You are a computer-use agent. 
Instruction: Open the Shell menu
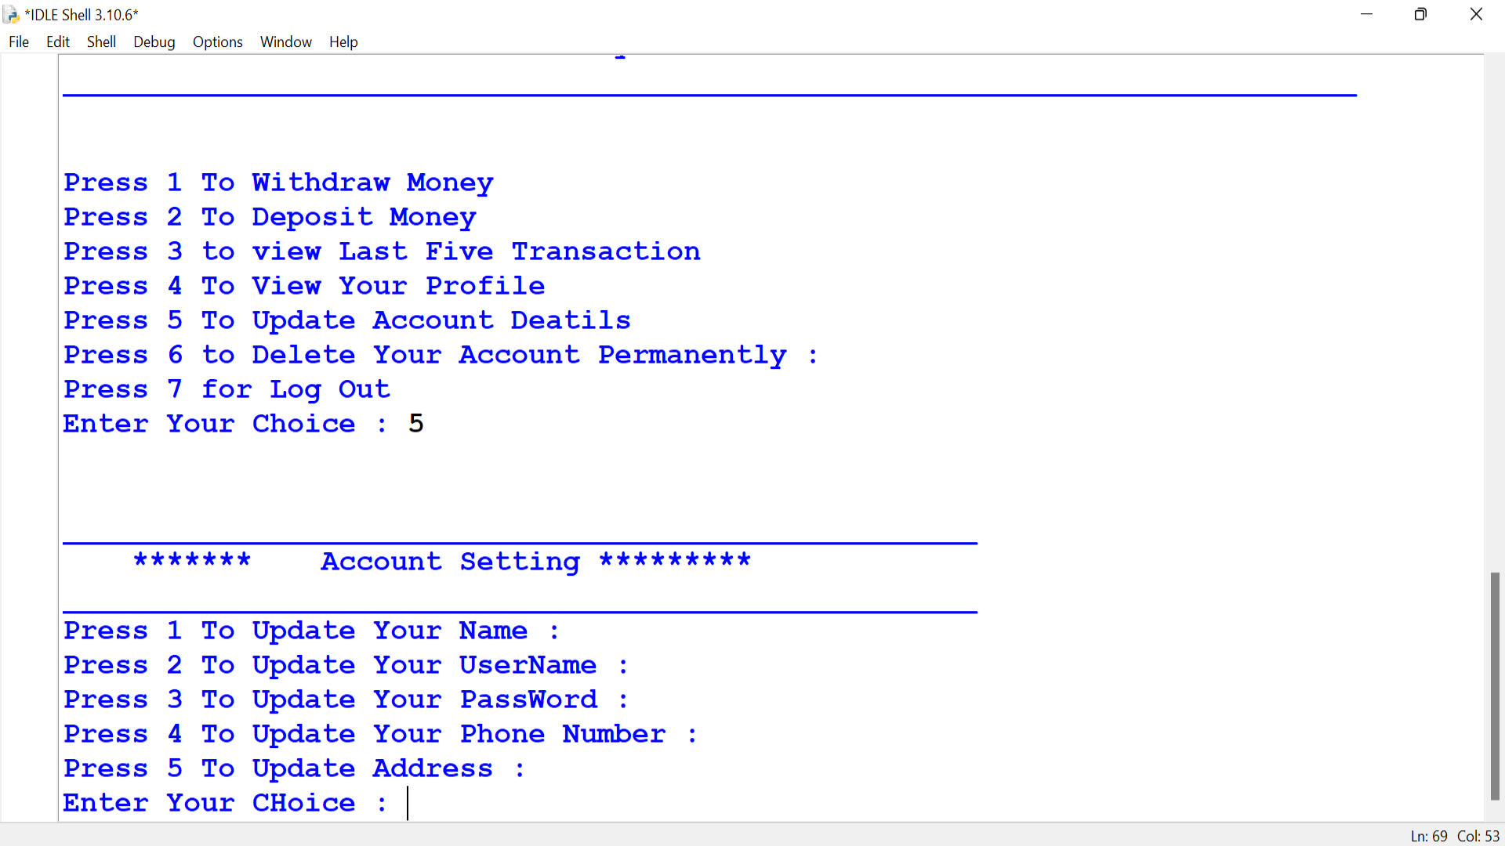[101, 42]
